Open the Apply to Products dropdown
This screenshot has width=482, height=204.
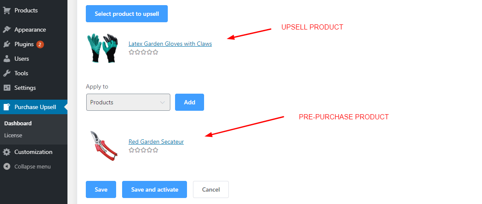(x=128, y=102)
